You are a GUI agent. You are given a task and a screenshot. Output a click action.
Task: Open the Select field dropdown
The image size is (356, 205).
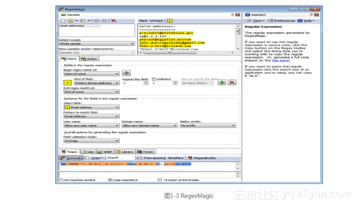[91, 107]
